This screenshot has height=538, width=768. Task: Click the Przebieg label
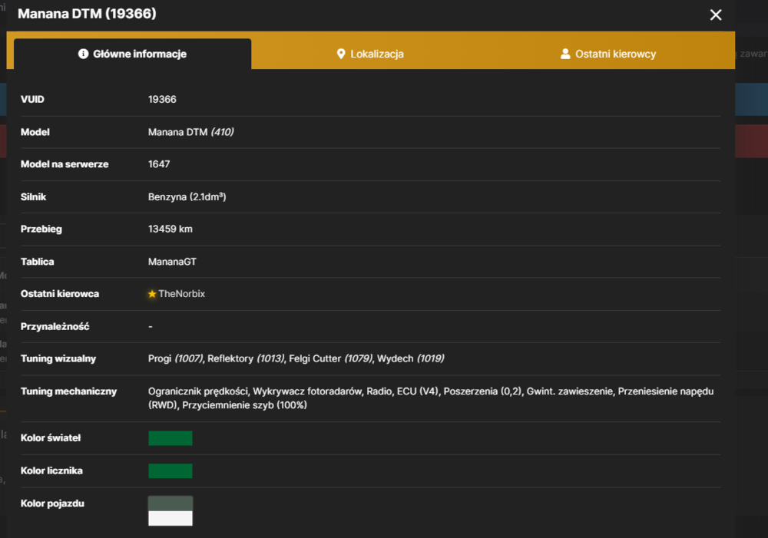pos(41,229)
